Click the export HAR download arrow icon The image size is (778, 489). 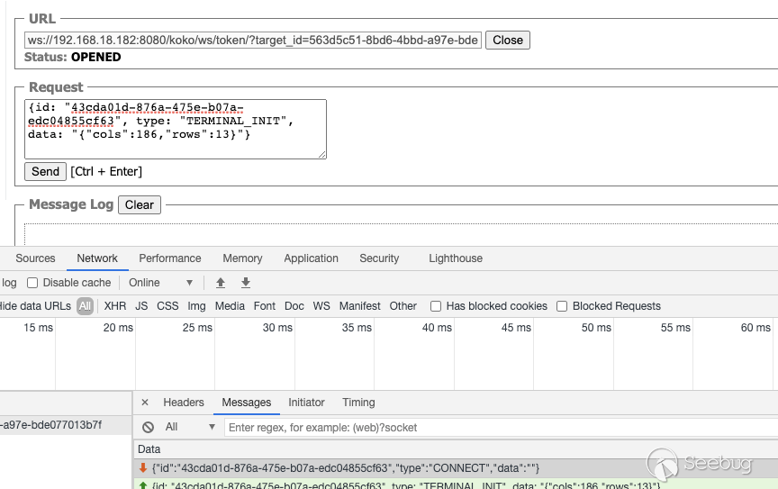pos(245,283)
